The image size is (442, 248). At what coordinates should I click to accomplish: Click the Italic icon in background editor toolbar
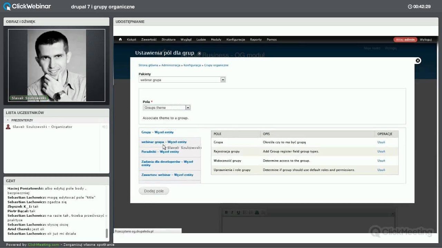pos(232,213)
